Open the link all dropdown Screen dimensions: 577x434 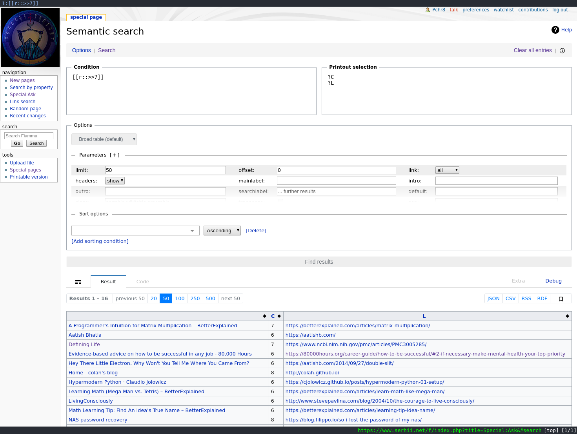tap(447, 170)
